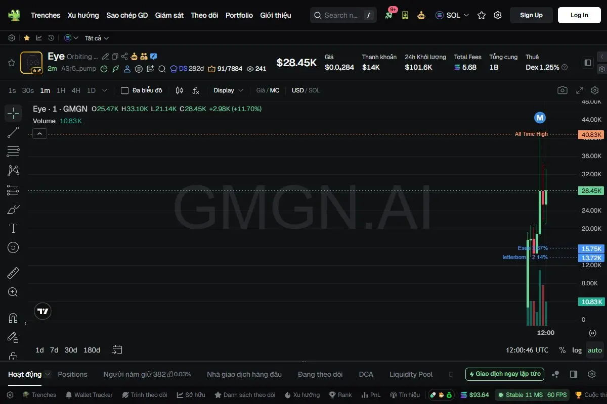The image size is (607, 404).
Task: Open the candlestick chart style selector
Action: click(179, 90)
